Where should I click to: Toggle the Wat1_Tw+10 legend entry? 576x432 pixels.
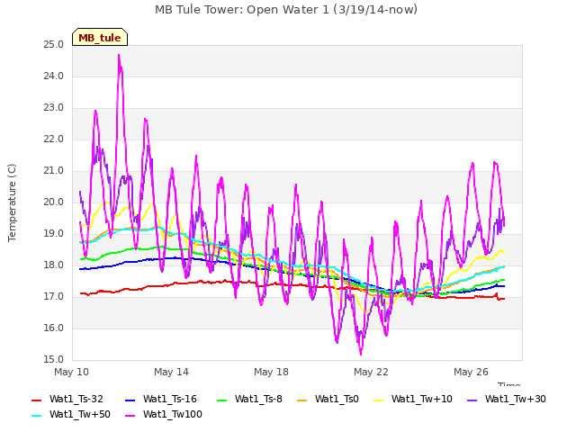pyautogui.click(x=413, y=399)
